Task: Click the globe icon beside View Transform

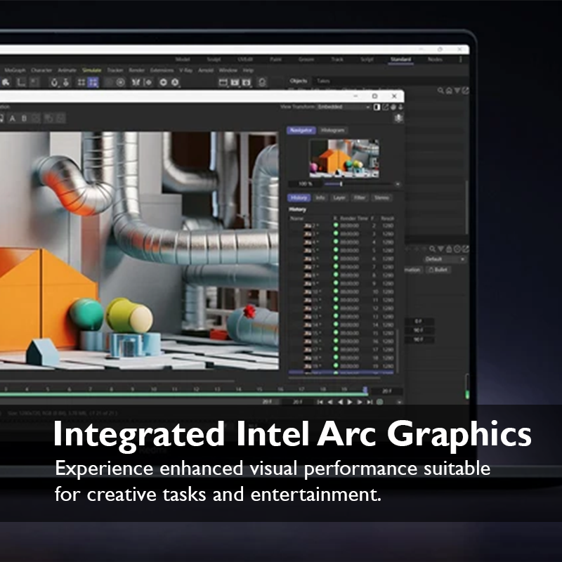Action: pos(393,107)
